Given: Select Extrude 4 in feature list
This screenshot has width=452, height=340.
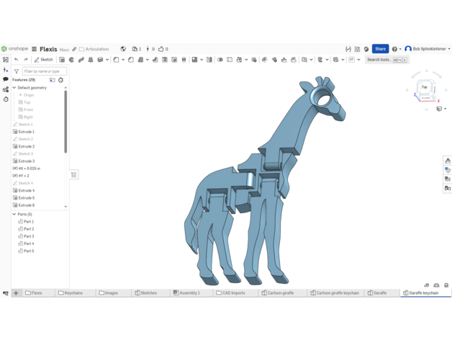Looking at the screenshot, I should coord(27,190).
